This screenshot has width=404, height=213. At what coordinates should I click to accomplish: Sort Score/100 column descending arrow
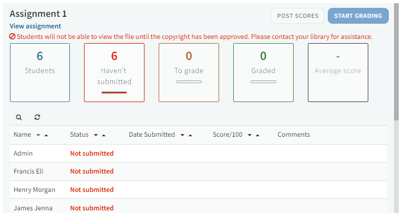click(250, 135)
